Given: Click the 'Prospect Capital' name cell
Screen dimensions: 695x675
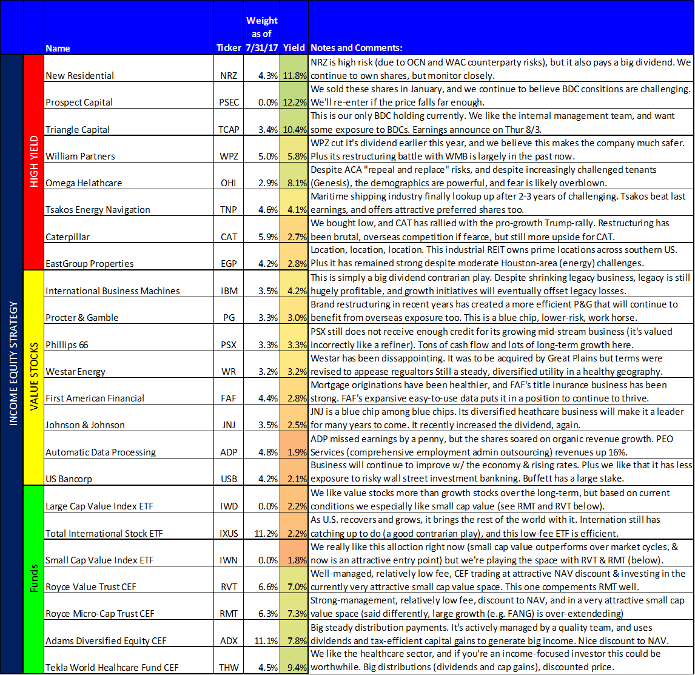Looking at the screenshot, I should [x=129, y=96].
